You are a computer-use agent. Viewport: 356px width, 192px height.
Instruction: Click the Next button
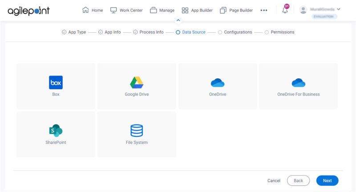(x=328, y=180)
